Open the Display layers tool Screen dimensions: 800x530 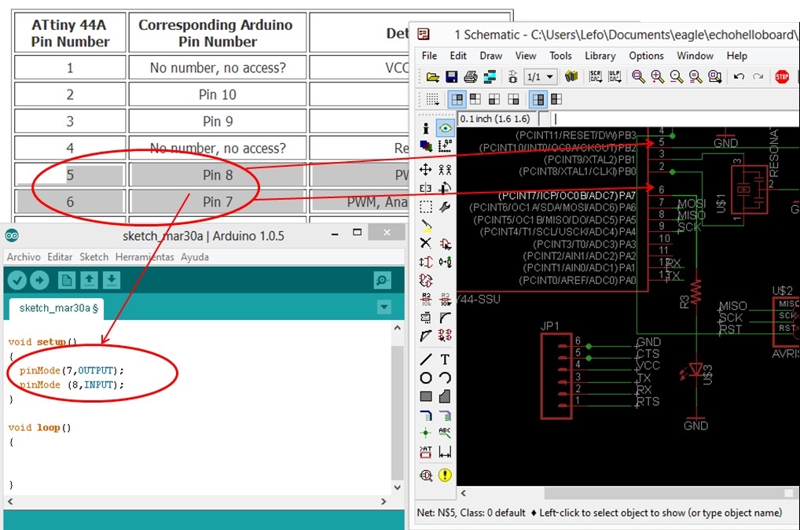coord(425,146)
